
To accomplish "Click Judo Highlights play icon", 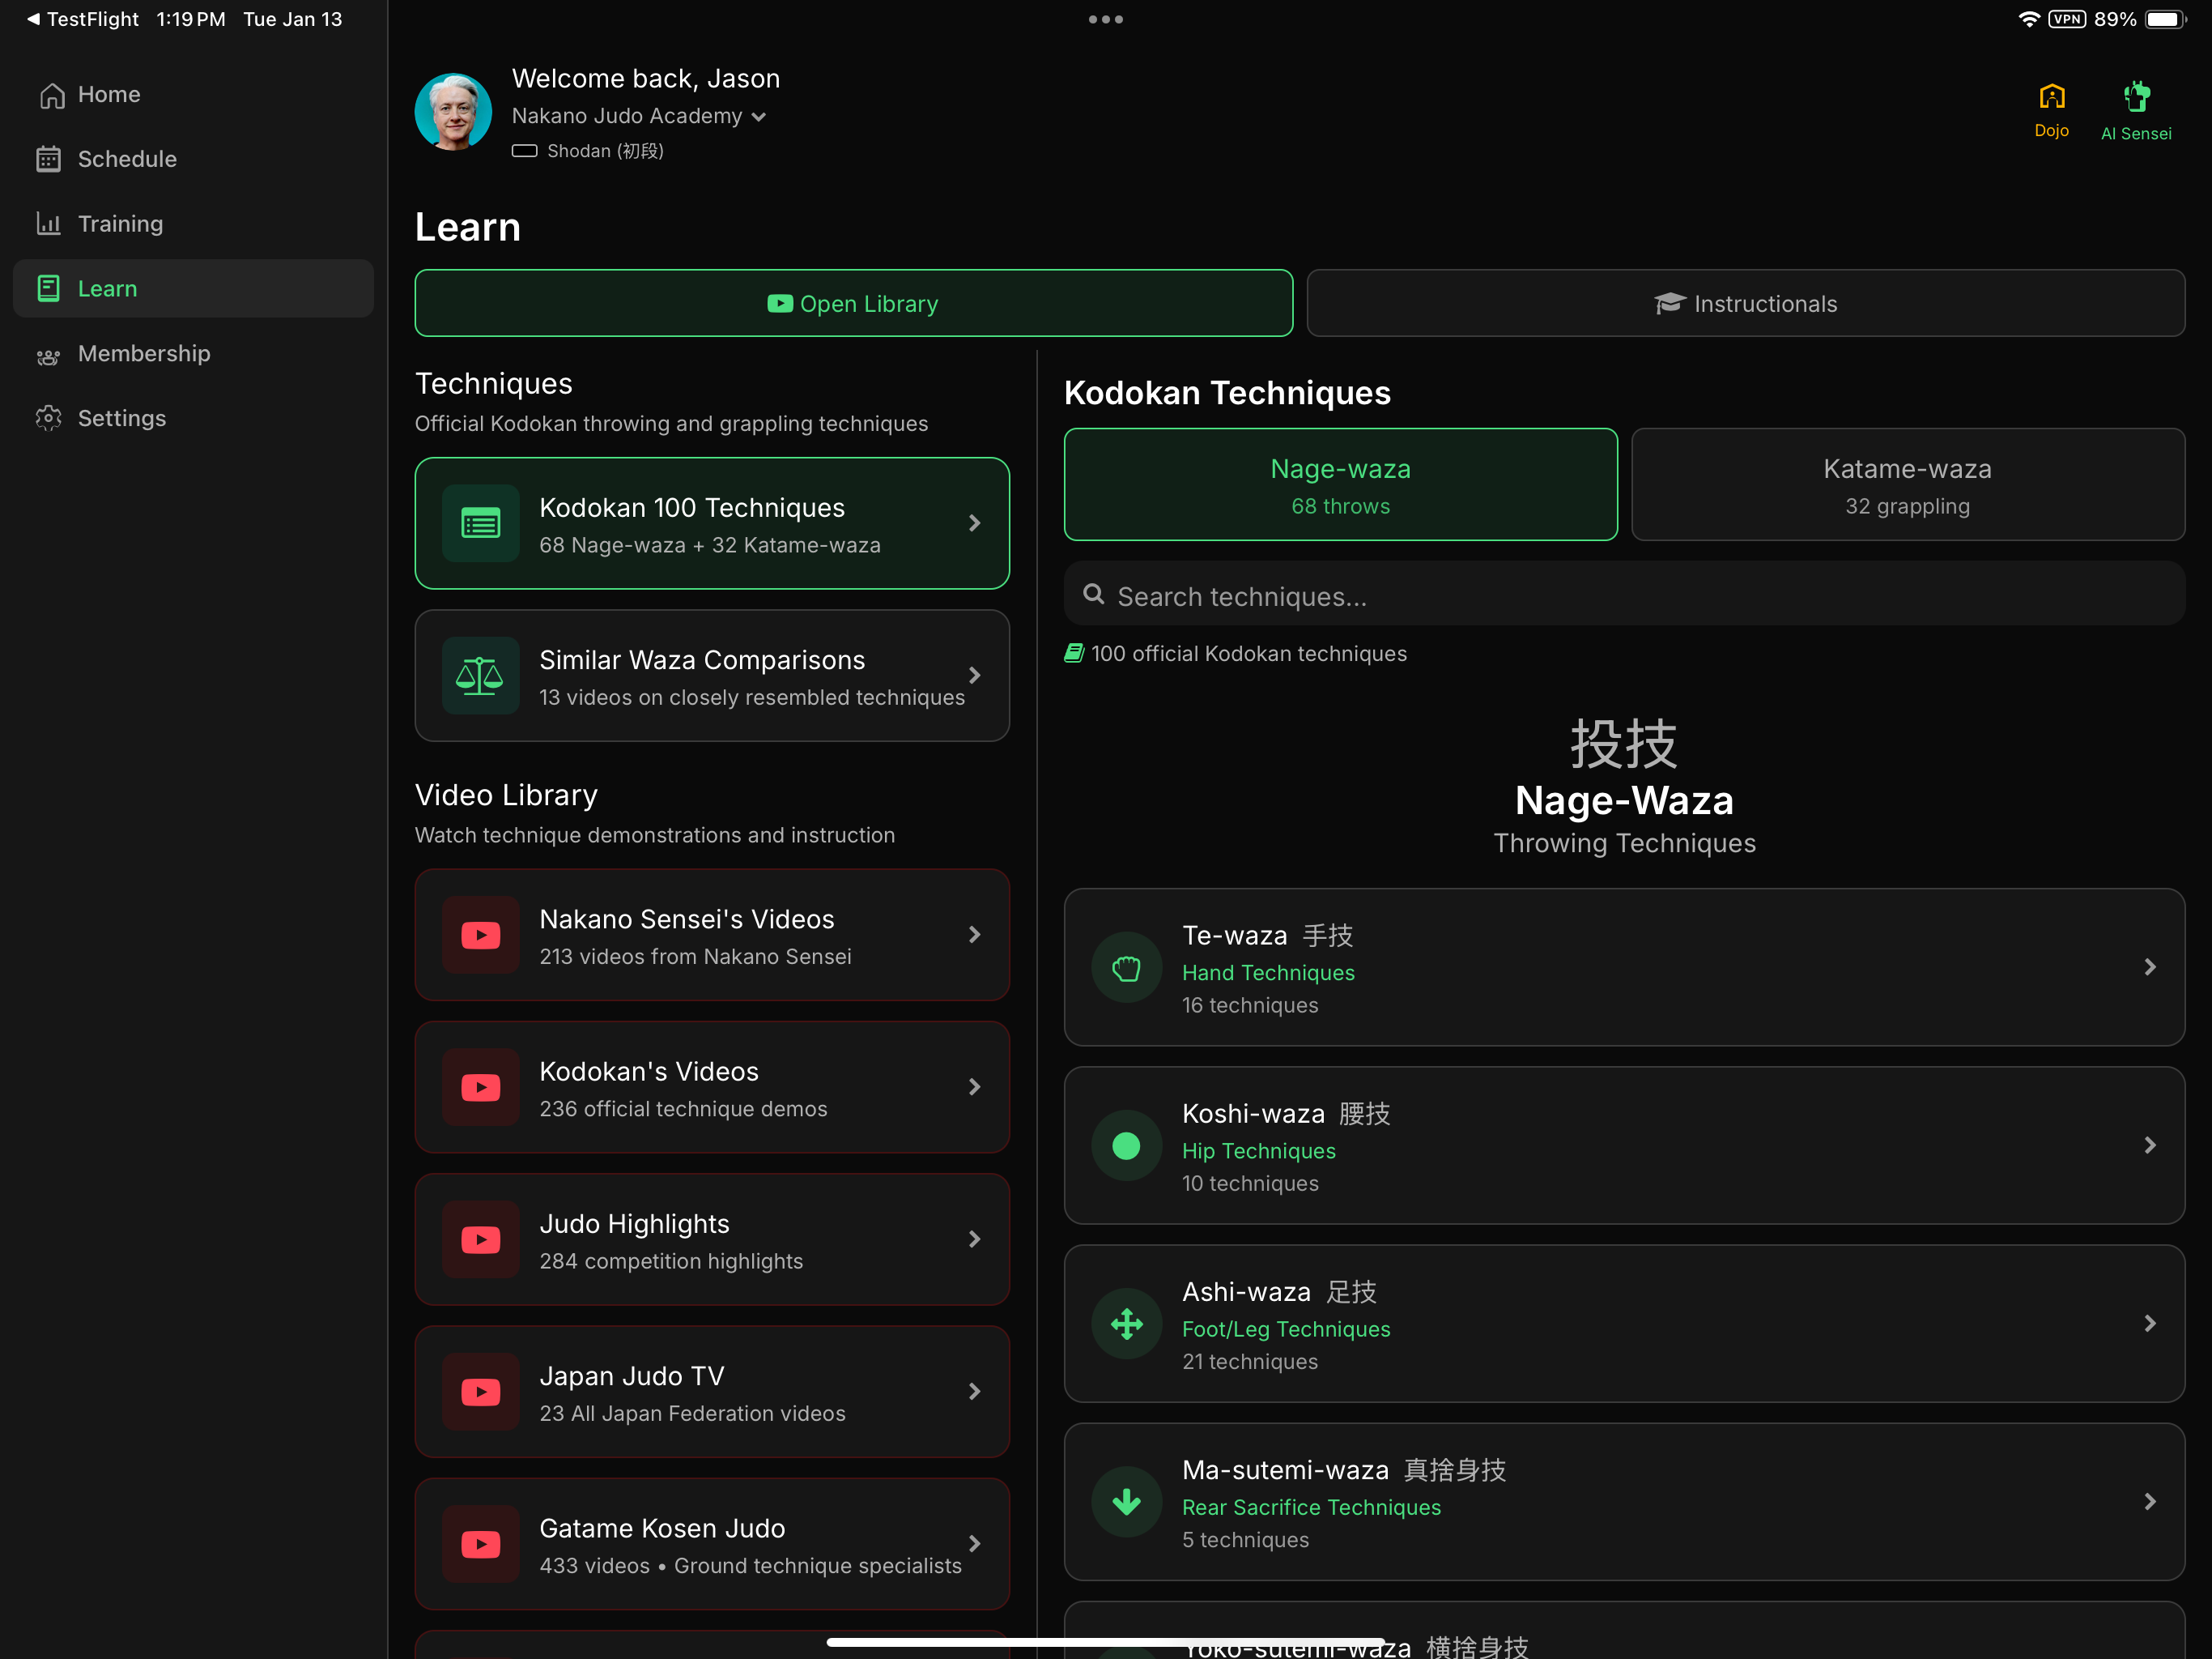I will point(481,1239).
